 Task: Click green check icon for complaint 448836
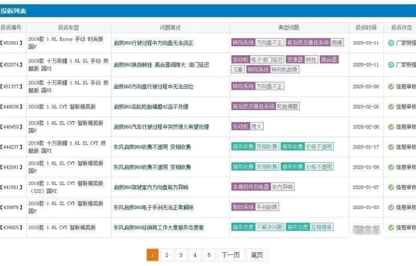pyautogui.click(x=391, y=107)
